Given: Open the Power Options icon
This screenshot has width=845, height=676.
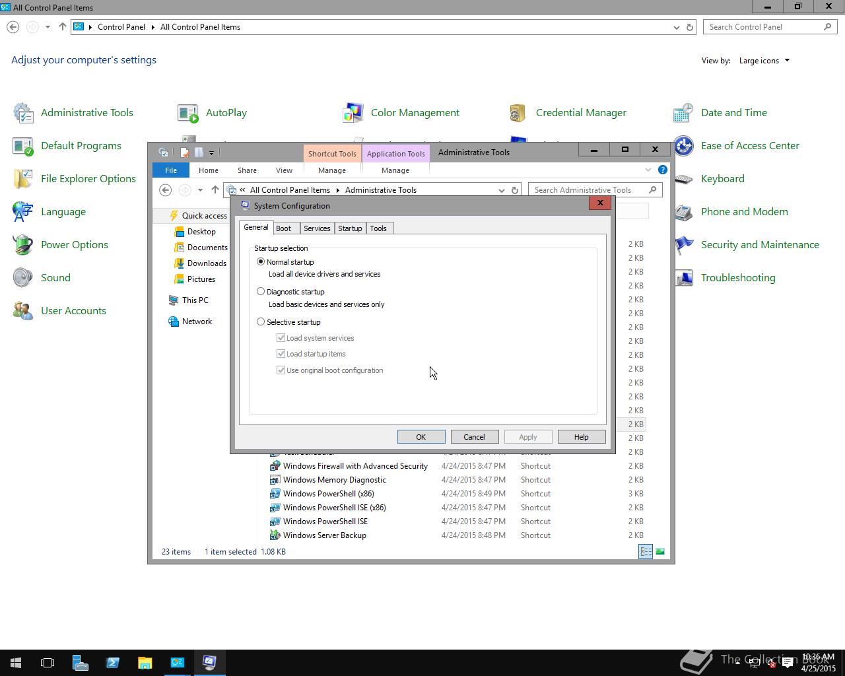Looking at the screenshot, I should (x=23, y=245).
